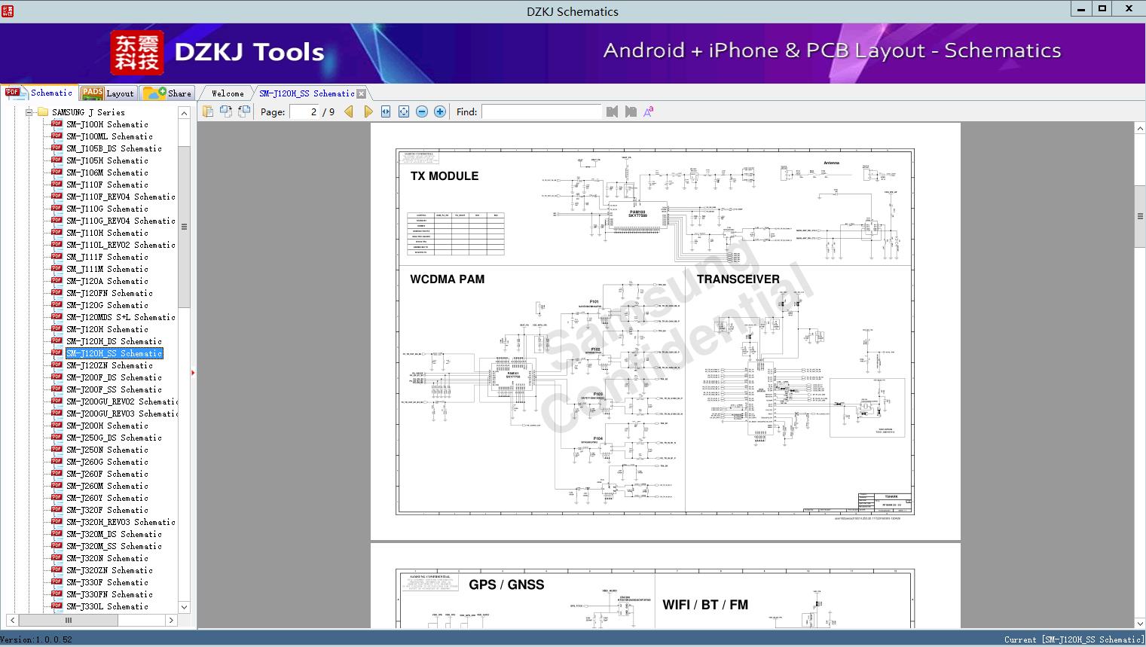Zoom in with the plus icon
The height and width of the screenshot is (647, 1146).
[440, 111]
